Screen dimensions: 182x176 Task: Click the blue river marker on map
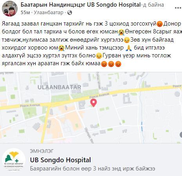click(142, 126)
